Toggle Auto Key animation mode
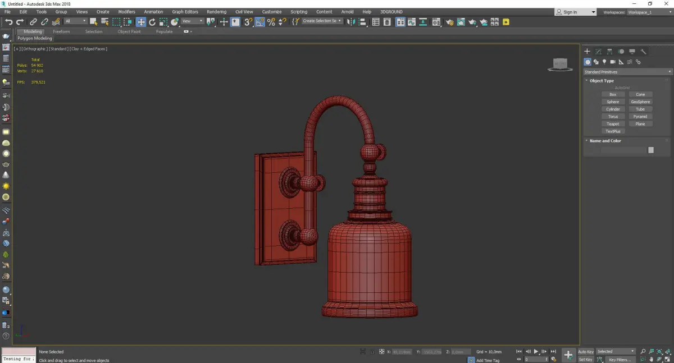 586,352
